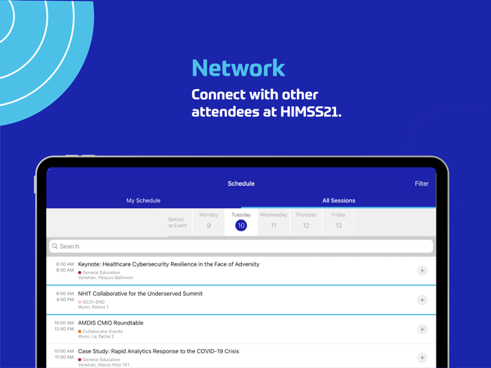Select Wednesday 11 in date strip

274,222
